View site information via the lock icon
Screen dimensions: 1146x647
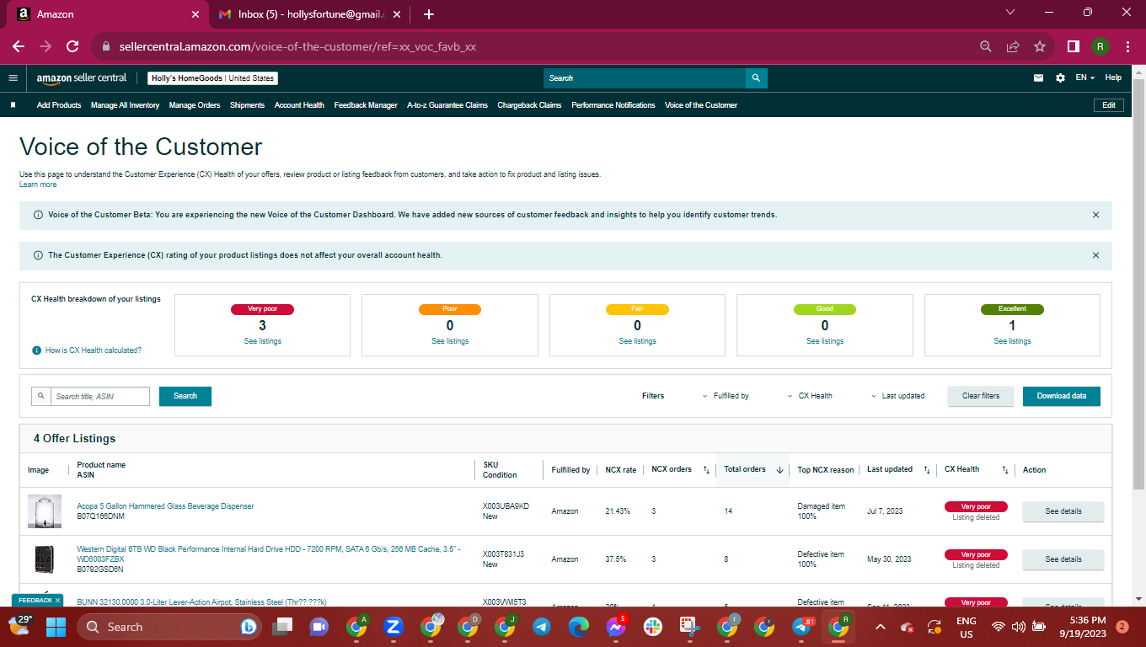pos(106,46)
